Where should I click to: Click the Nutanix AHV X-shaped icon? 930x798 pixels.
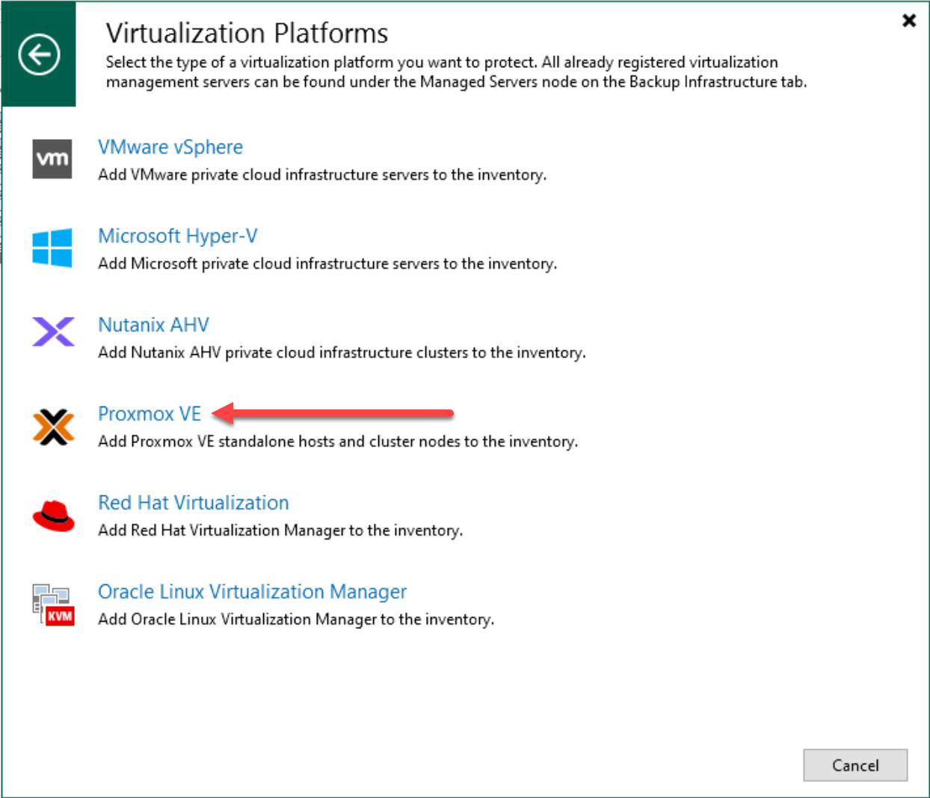[x=52, y=332]
